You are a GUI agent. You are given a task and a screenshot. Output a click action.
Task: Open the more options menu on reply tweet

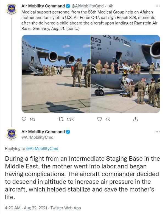(x=158, y=132)
